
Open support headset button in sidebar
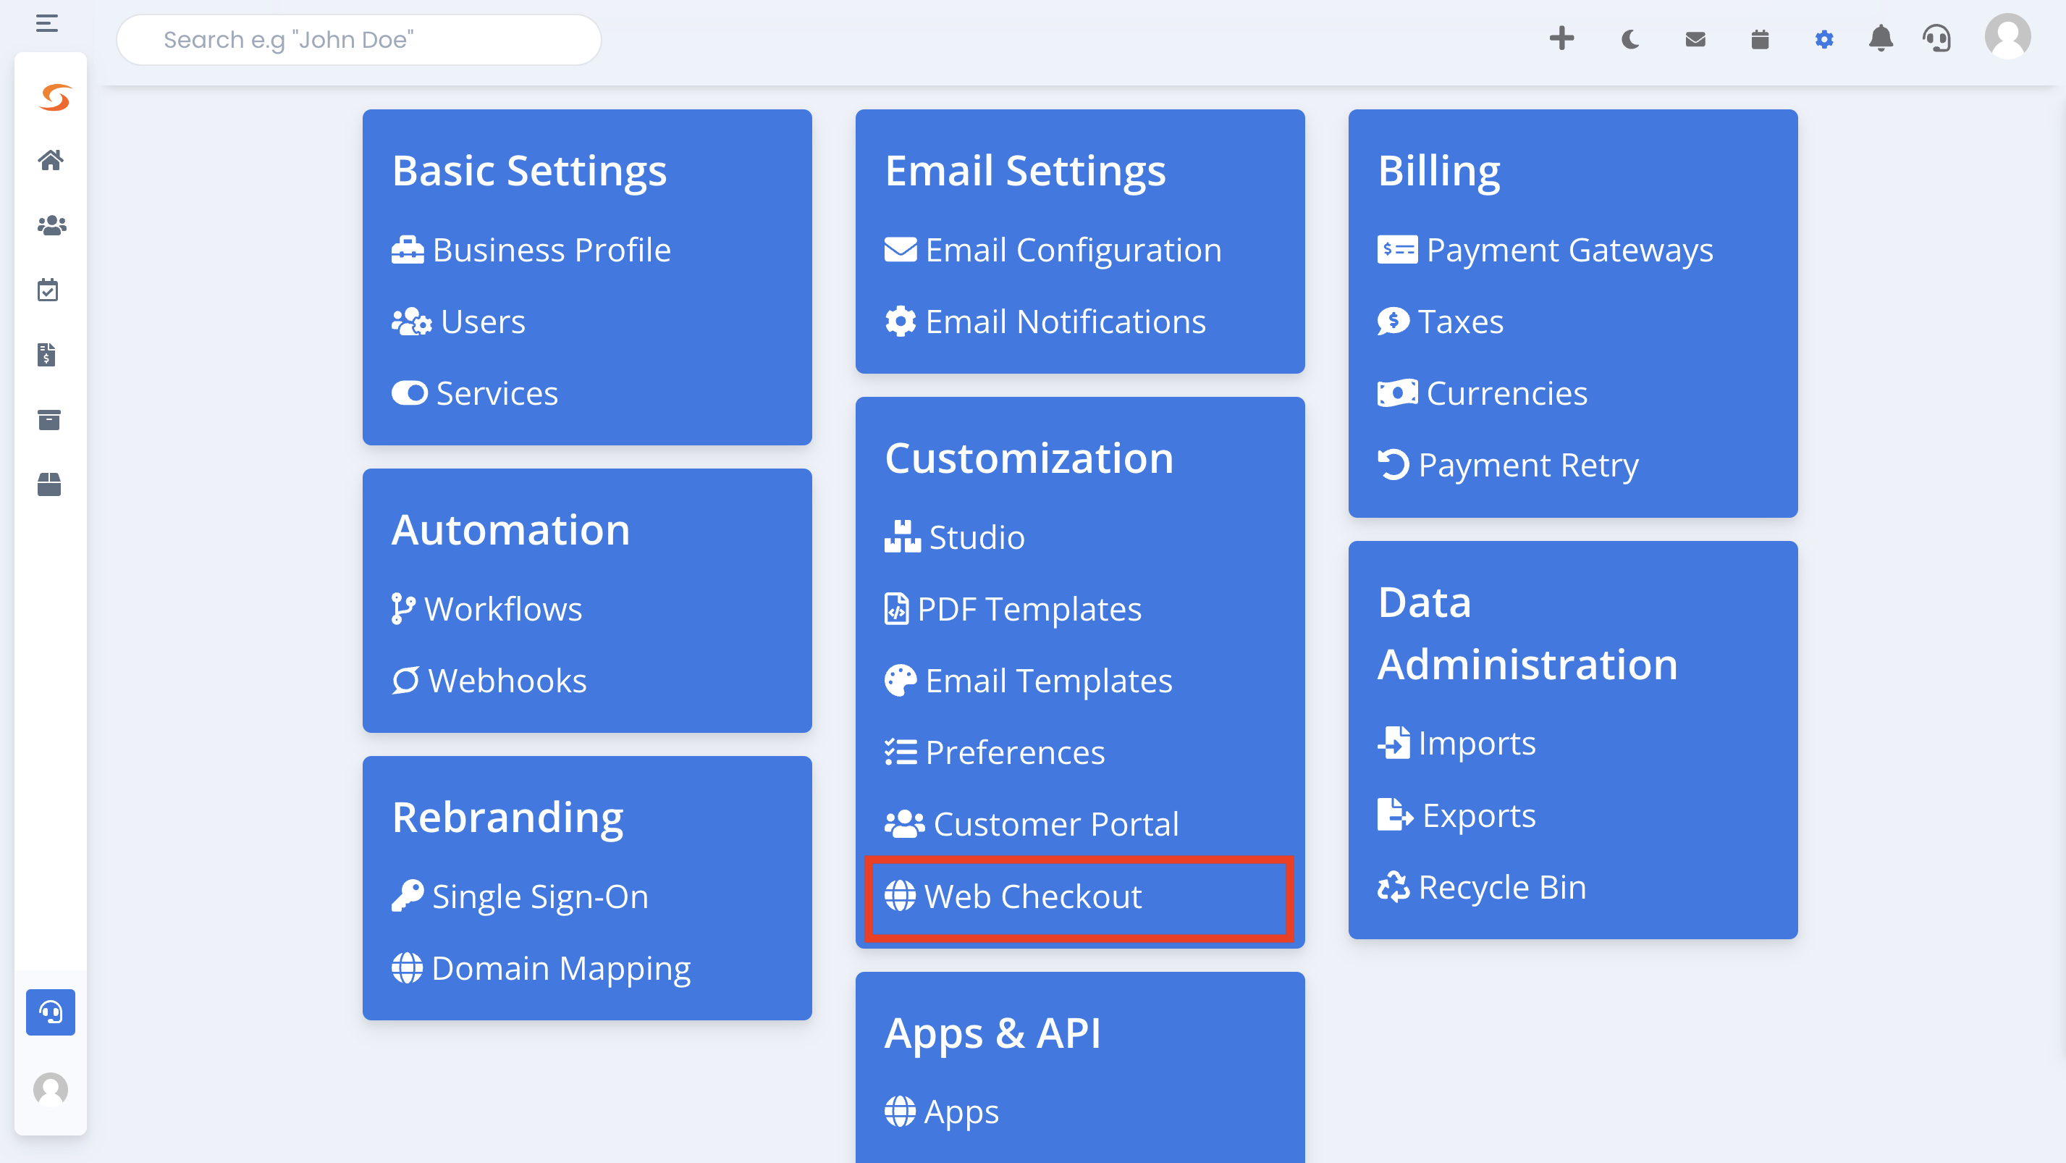(51, 1012)
